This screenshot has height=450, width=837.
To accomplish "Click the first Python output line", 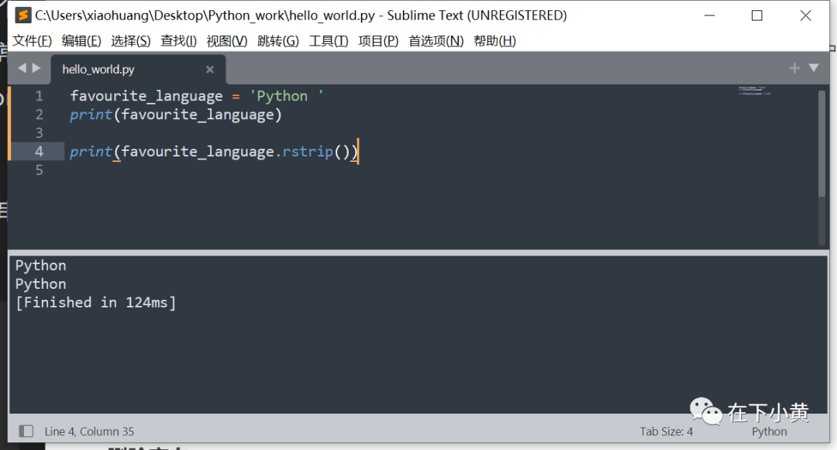I will pos(40,266).
